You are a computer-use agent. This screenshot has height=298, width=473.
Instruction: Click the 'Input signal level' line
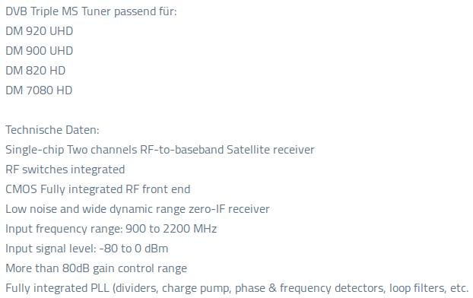click(87, 249)
